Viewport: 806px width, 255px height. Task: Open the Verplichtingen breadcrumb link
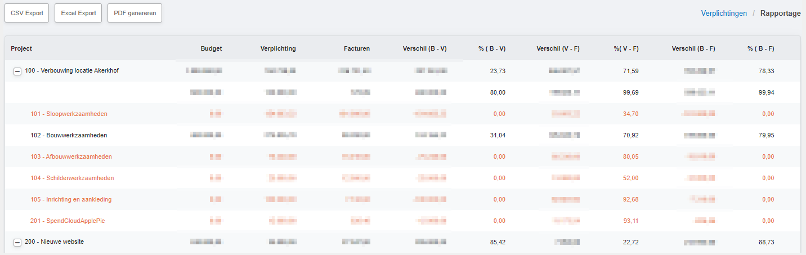point(724,13)
